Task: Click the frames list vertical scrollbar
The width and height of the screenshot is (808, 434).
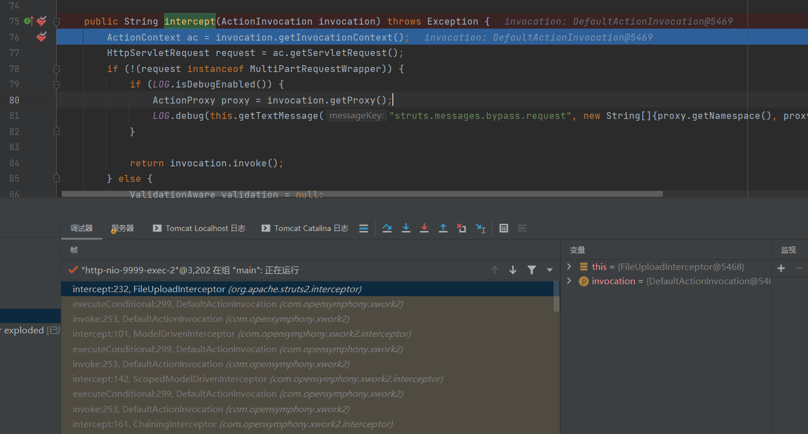Action: (556, 296)
